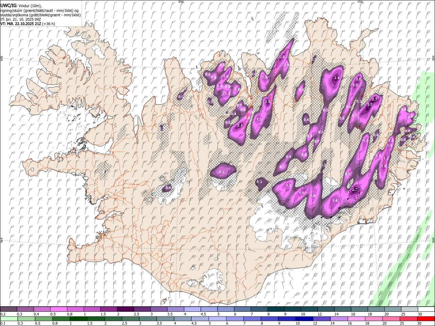Click the "(+36 h)" forecast offset text

click(x=49, y=24)
